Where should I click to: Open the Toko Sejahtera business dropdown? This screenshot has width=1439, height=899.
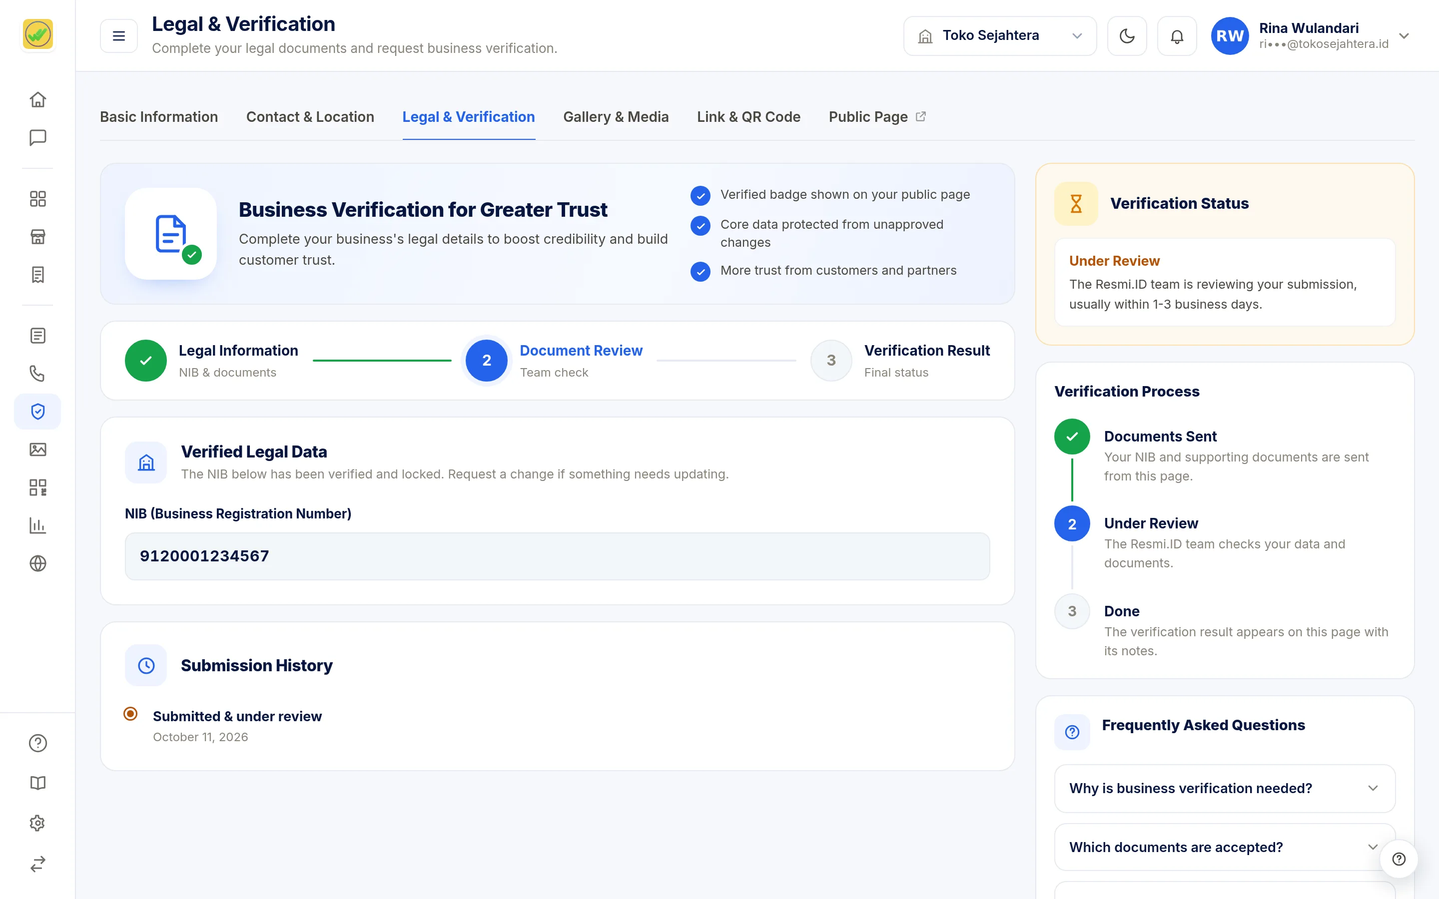[1000, 35]
